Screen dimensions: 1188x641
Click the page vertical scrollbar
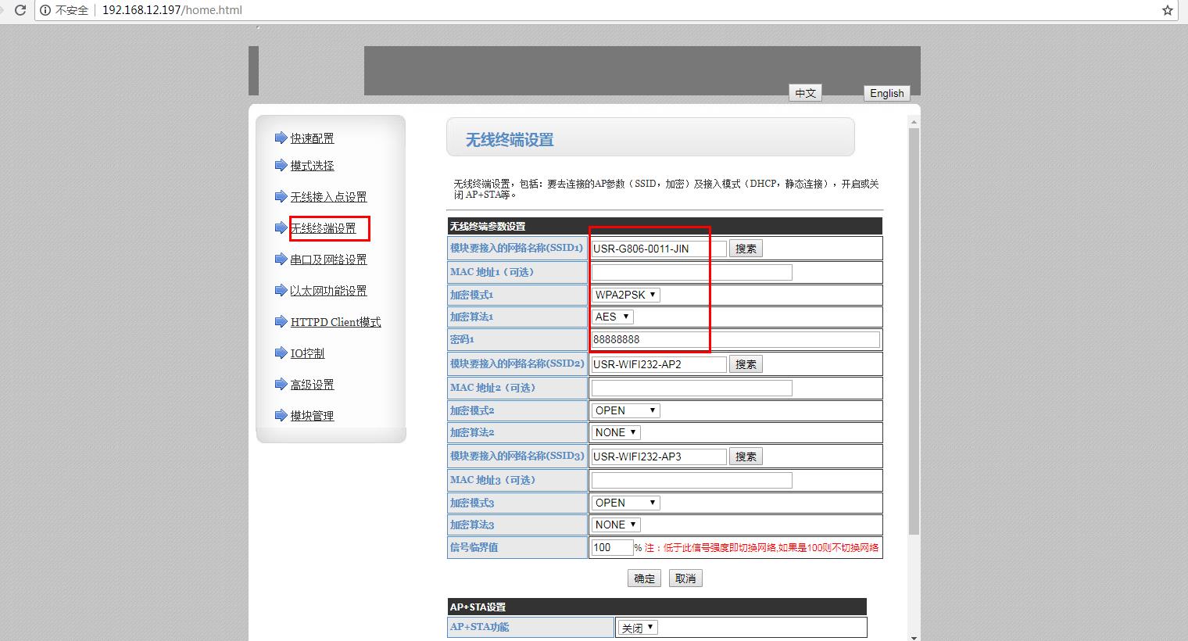[x=914, y=328]
